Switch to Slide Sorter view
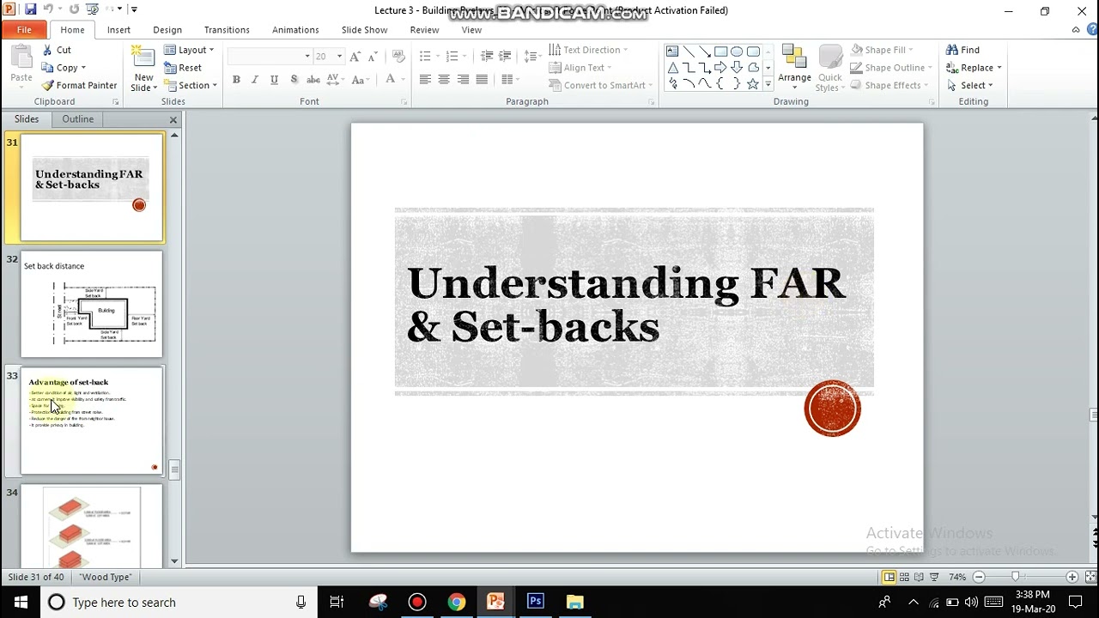The height and width of the screenshot is (618, 1099). [x=905, y=577]
